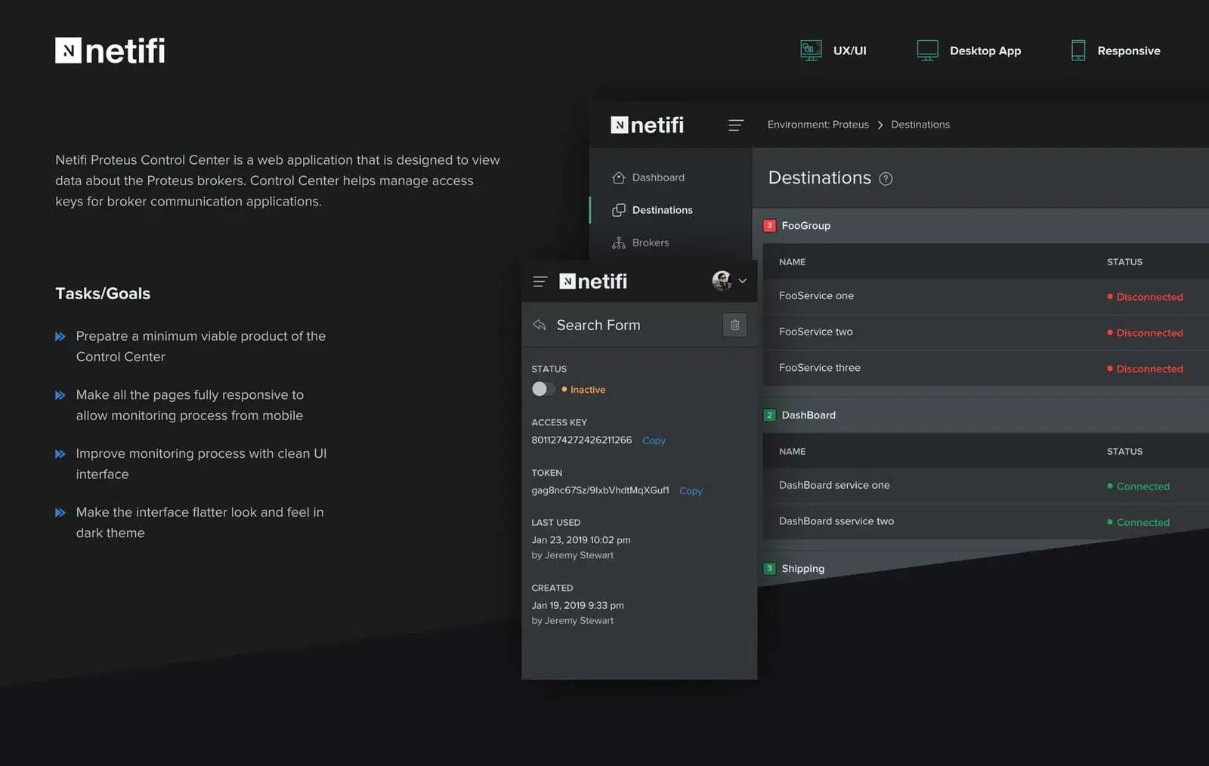Click the back arrow beside Search Form
Viewport: 1209px width, 766px height.
click(540, 325)
